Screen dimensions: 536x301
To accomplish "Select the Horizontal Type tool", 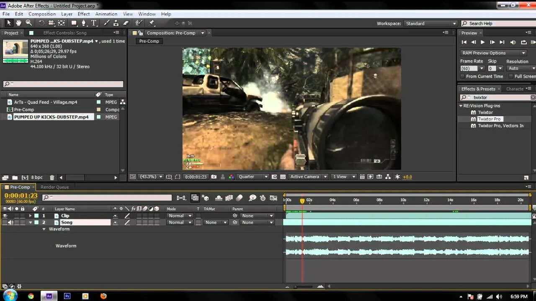I will coord(94,23).
